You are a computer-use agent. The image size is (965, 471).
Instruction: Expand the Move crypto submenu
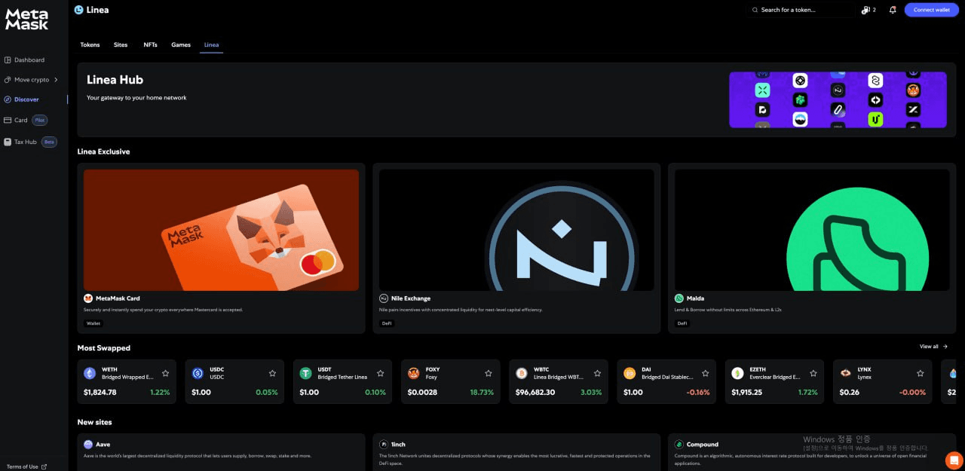(31, 79)
